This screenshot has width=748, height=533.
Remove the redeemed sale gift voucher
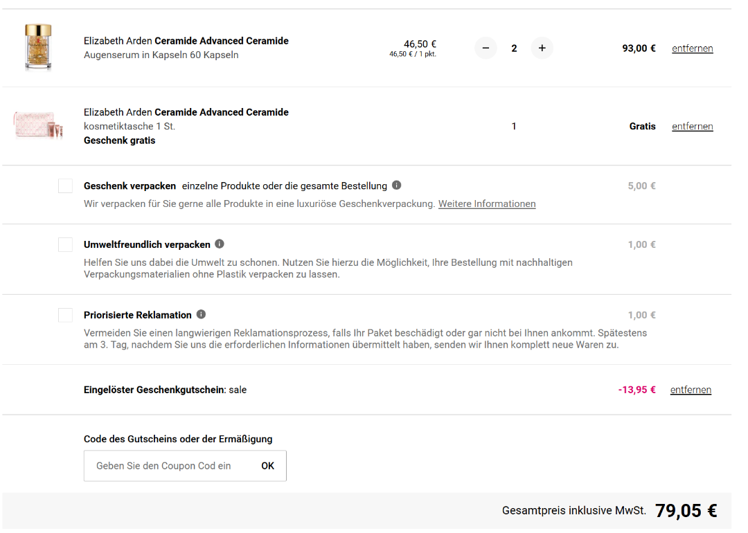tap(691, 390)
